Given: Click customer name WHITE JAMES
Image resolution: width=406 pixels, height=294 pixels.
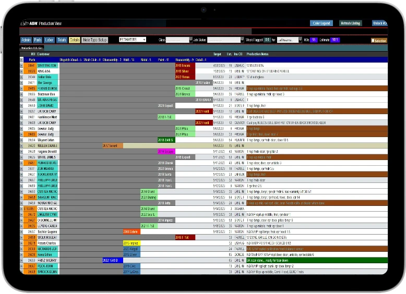Looking at the screenshot, I should (x=46, y=157).
